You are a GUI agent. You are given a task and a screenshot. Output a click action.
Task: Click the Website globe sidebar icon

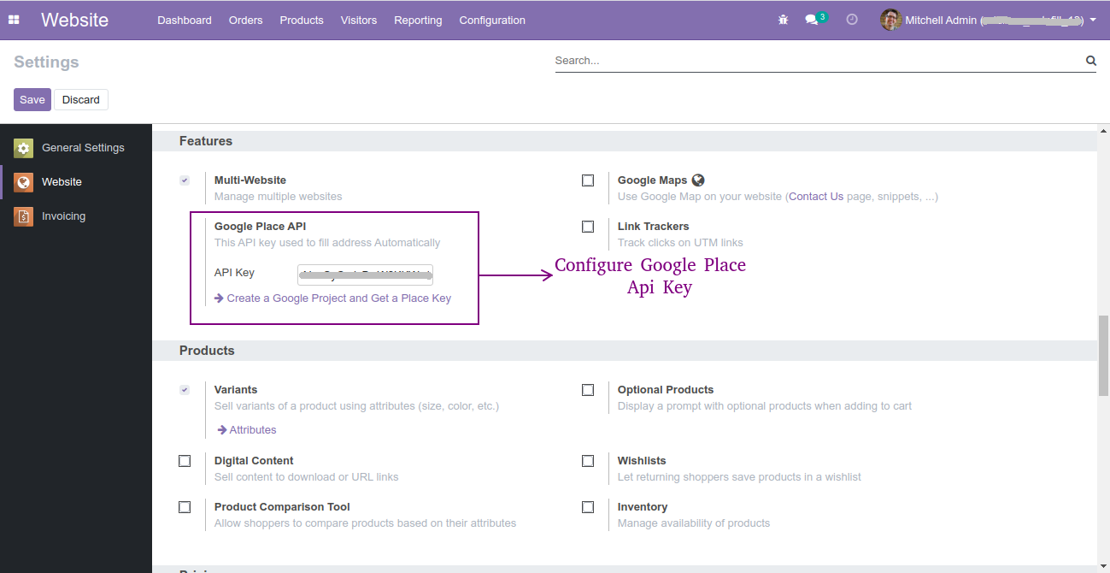click(24, 182)
